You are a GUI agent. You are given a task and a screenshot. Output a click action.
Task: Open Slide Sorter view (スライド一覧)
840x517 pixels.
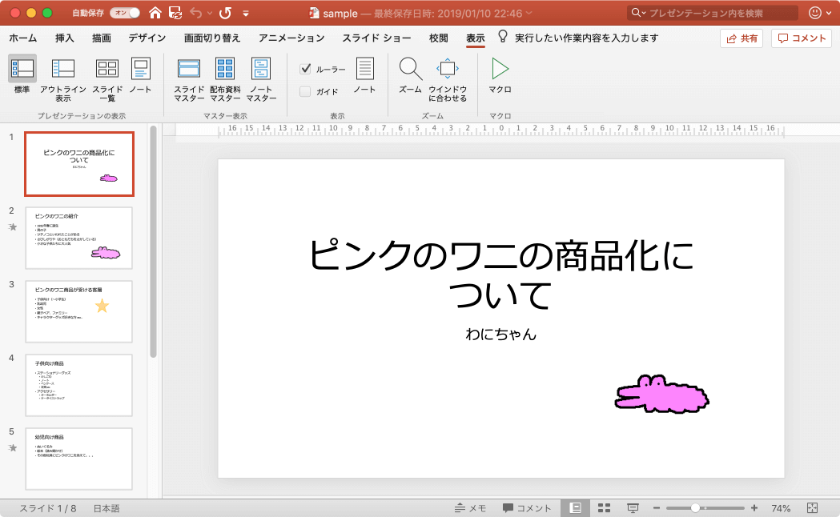(107, 81)
